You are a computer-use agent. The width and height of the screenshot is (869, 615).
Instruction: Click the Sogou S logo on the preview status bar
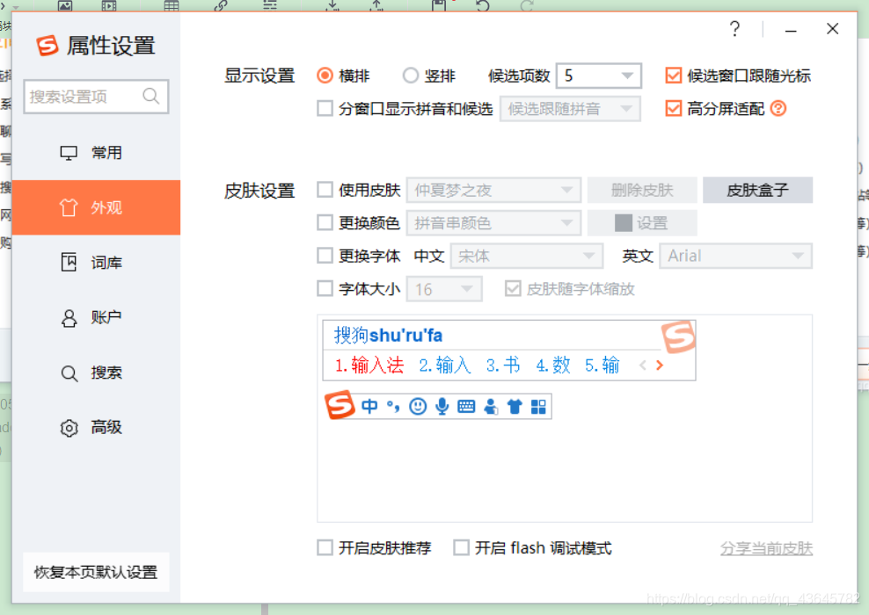tap(340, 405)
